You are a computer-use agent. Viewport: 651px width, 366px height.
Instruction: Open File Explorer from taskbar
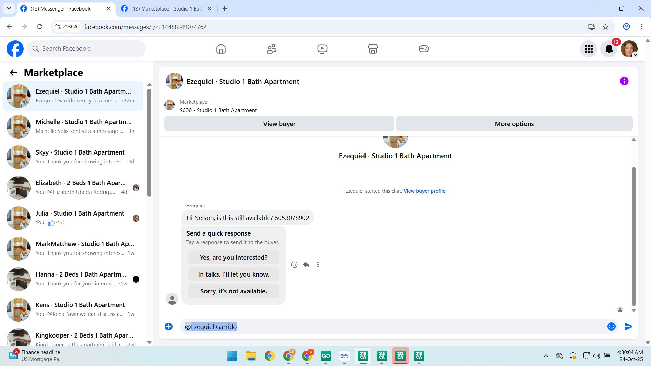(x=251, y=356)
